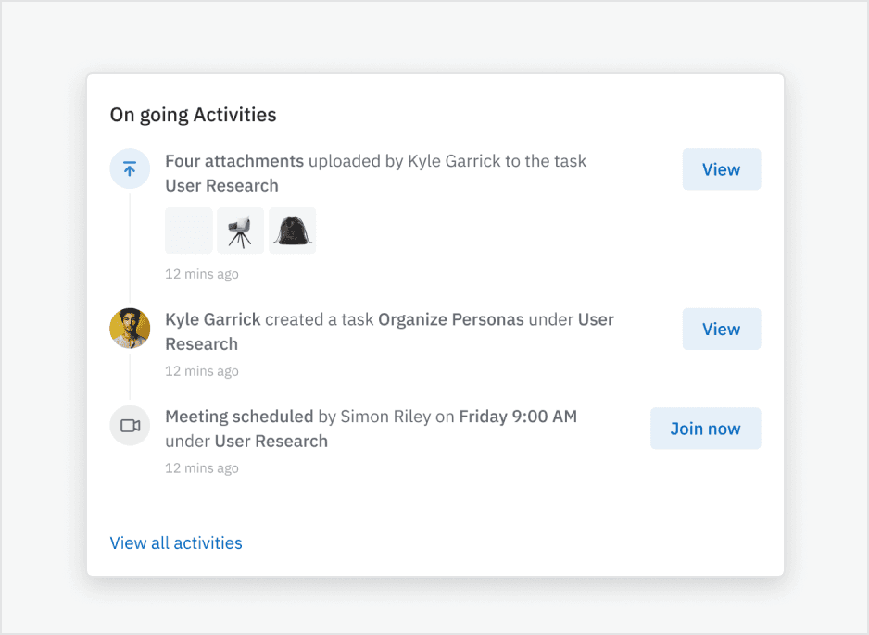Open User Research in the meeting entry
The height and width of the screenshot is (635, 869).
(x=271, y=441)
